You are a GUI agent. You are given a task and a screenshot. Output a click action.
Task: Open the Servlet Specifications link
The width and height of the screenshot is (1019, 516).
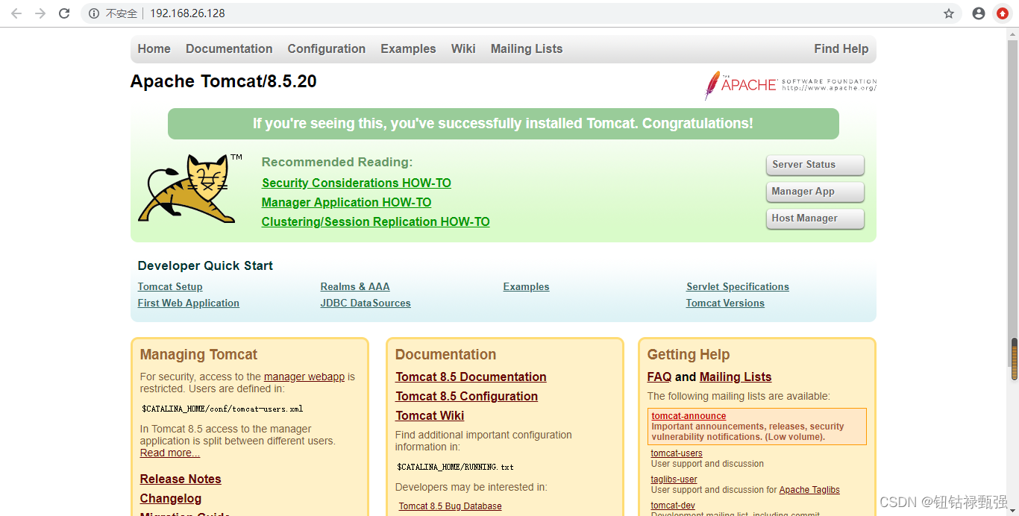tap(738, 286)
